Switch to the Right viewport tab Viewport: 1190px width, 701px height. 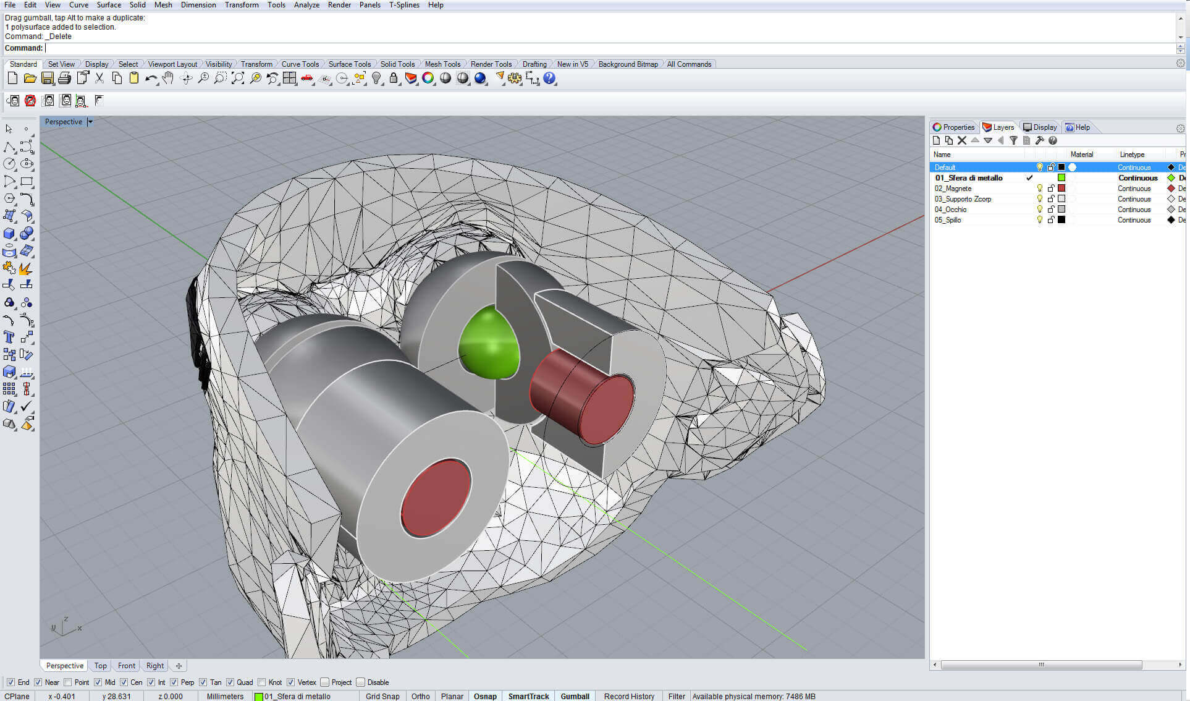pos(155,666)
